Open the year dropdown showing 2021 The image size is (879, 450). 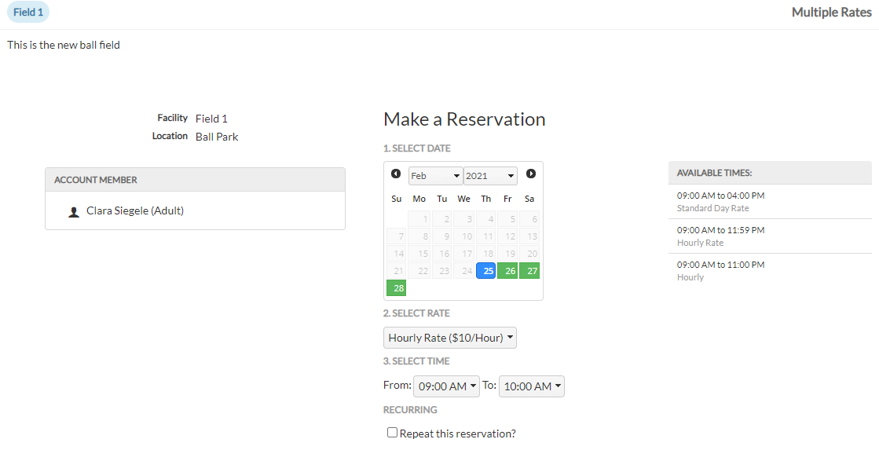(490, 176)
